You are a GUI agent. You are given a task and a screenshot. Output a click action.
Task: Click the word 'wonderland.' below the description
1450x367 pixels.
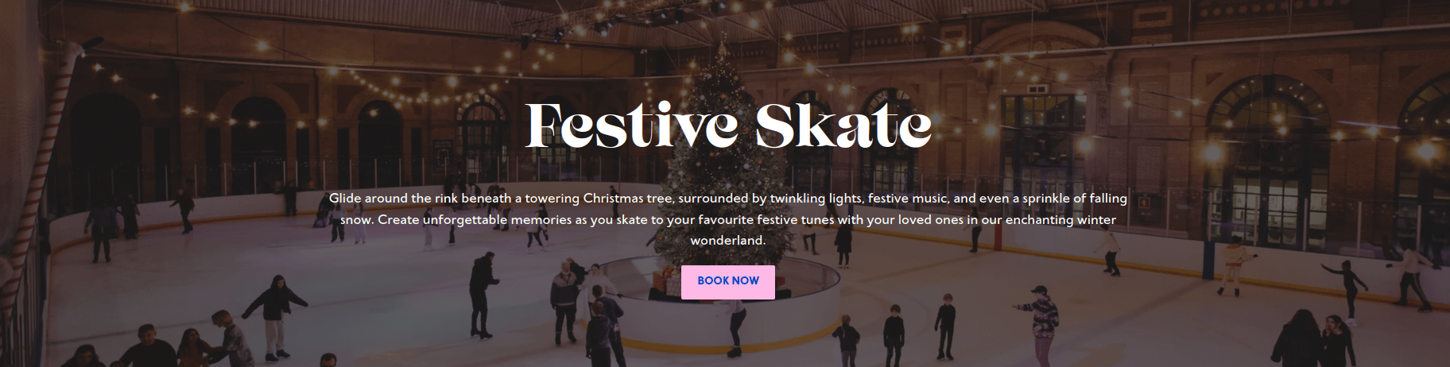(x=727, y=240)
